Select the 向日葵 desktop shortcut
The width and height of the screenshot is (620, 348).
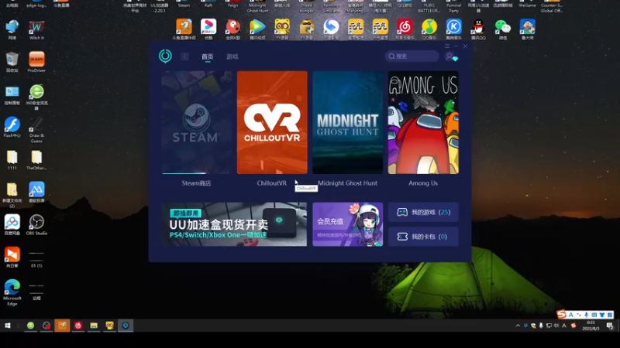12,258
